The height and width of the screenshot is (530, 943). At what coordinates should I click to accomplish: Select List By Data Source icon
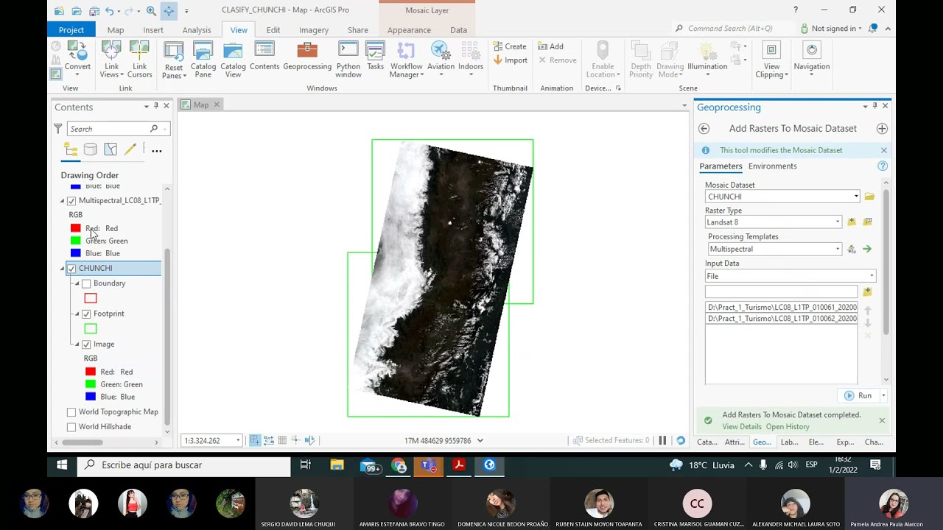click(x=91, y=150)
